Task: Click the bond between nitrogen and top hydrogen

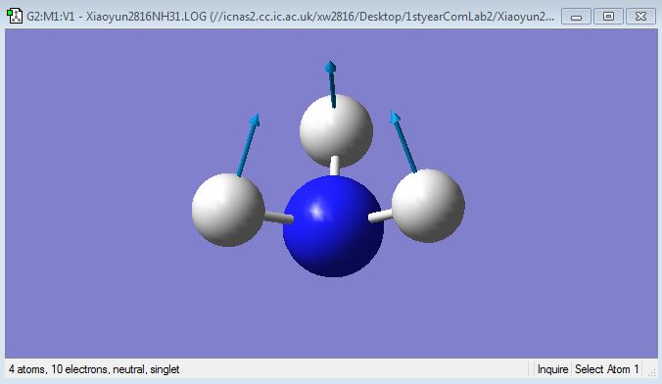Action: pos(334,166)
